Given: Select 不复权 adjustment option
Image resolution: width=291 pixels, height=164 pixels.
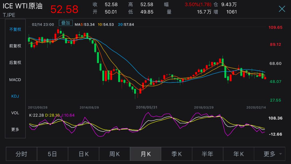Looking at the screenshot, I should point(15,29).
